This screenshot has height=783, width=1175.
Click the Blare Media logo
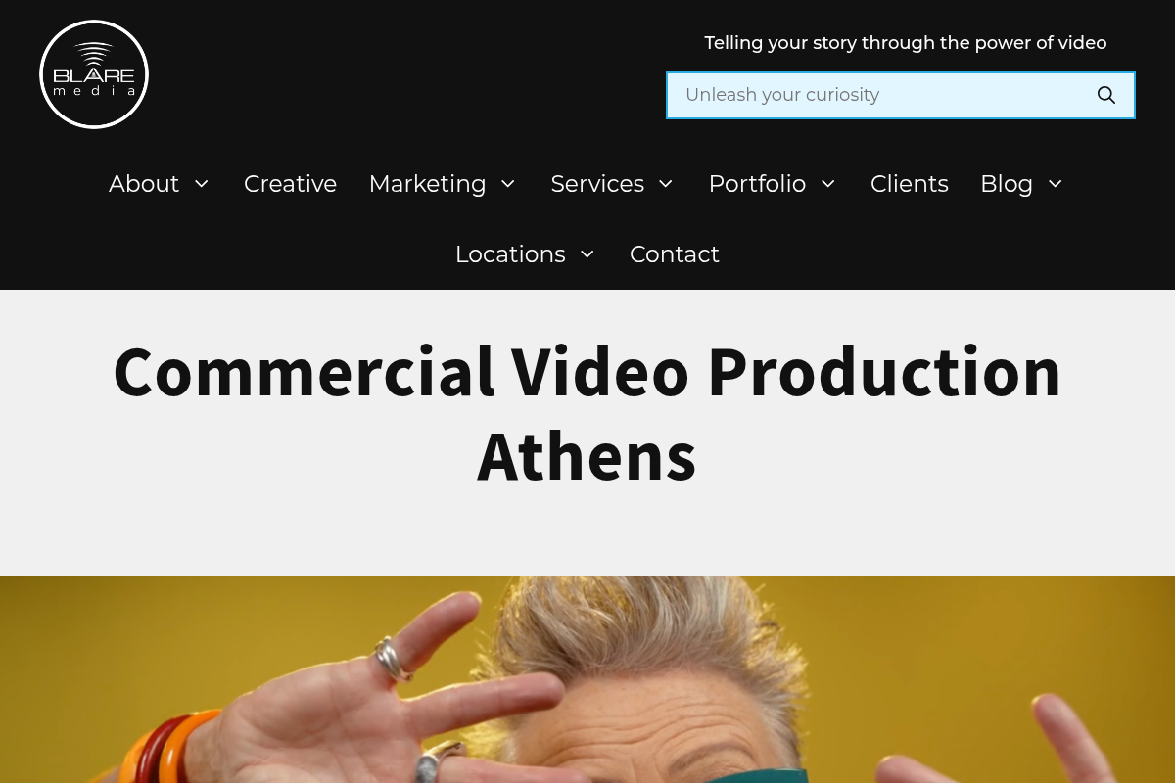[94, 74]
